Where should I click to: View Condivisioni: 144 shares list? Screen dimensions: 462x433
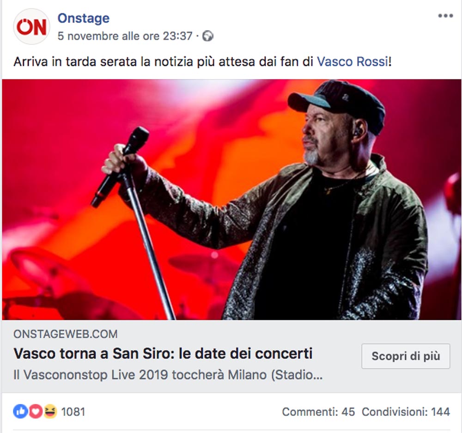tap(406, 412)
